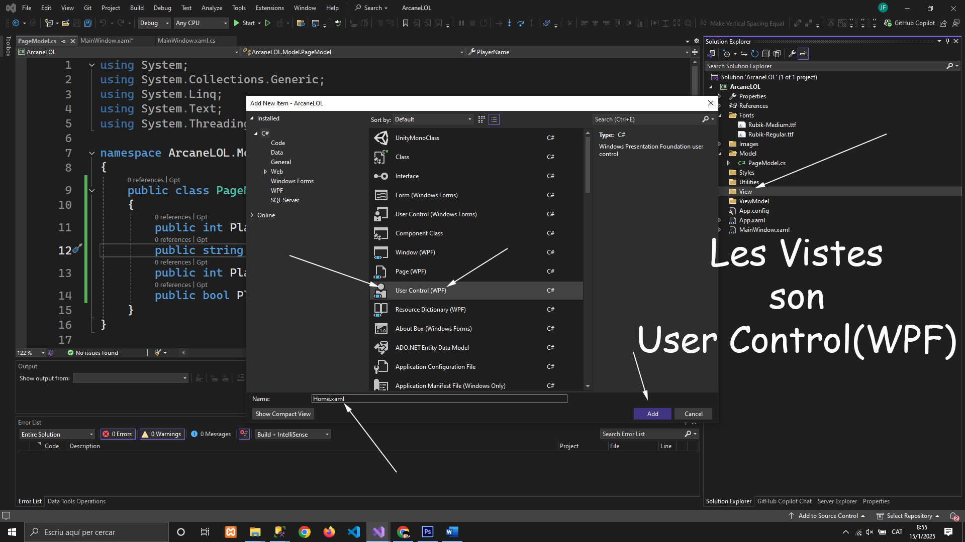Screen dimensions: 965x542
Task: Click the Show Compact View button
Action: [283, 414]
